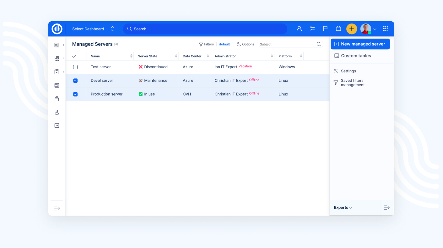
Task: Check the Test server row checkbox
Action: click(x=75, y=67)
